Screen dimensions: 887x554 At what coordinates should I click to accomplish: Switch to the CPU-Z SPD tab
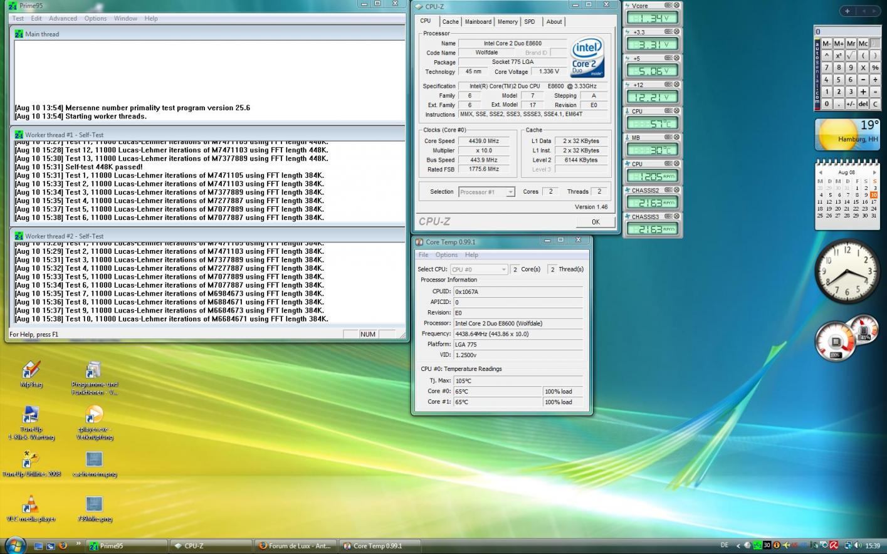coord(530,21)
